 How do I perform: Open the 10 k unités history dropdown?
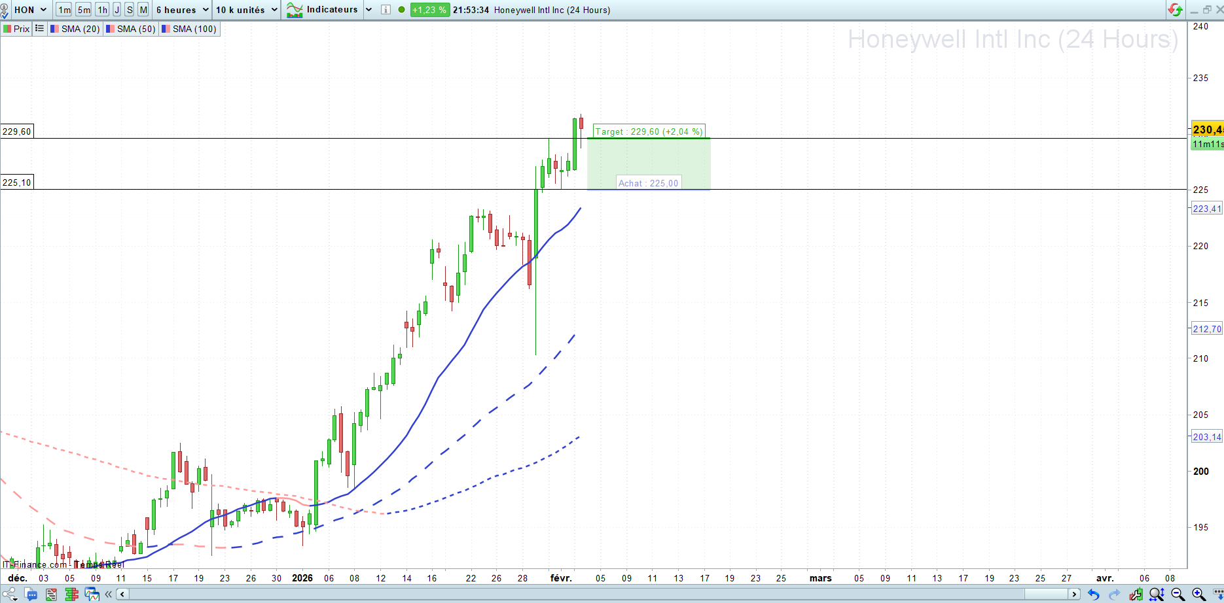click(247, 10)
